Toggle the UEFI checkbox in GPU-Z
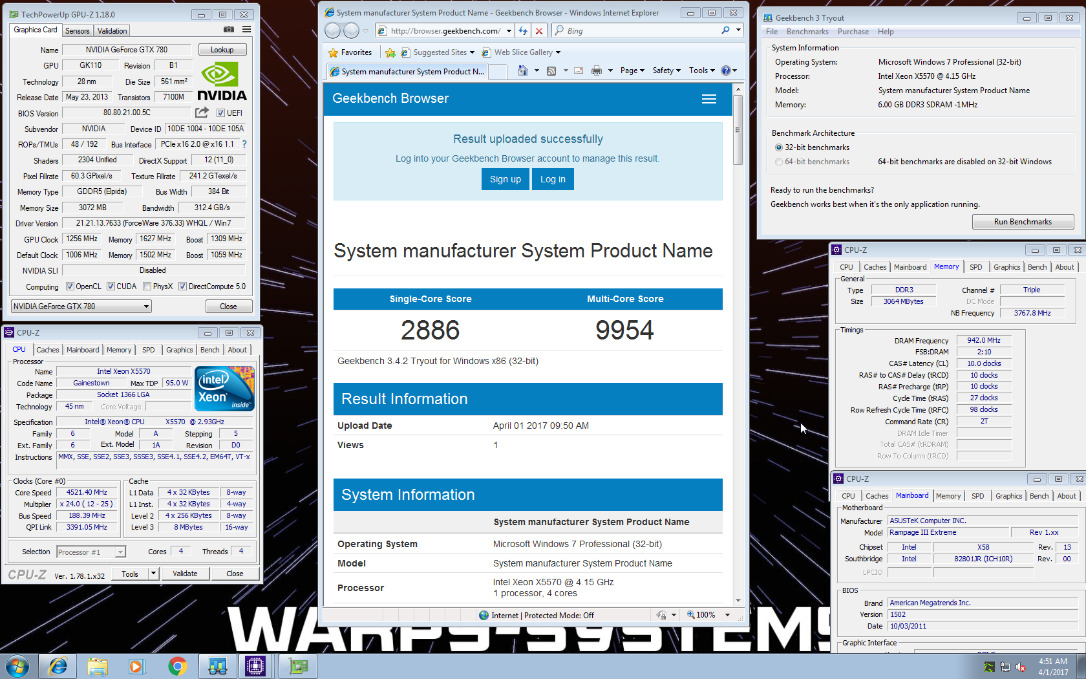Screen dimensions: 1086x679 (x=220, y=113)
